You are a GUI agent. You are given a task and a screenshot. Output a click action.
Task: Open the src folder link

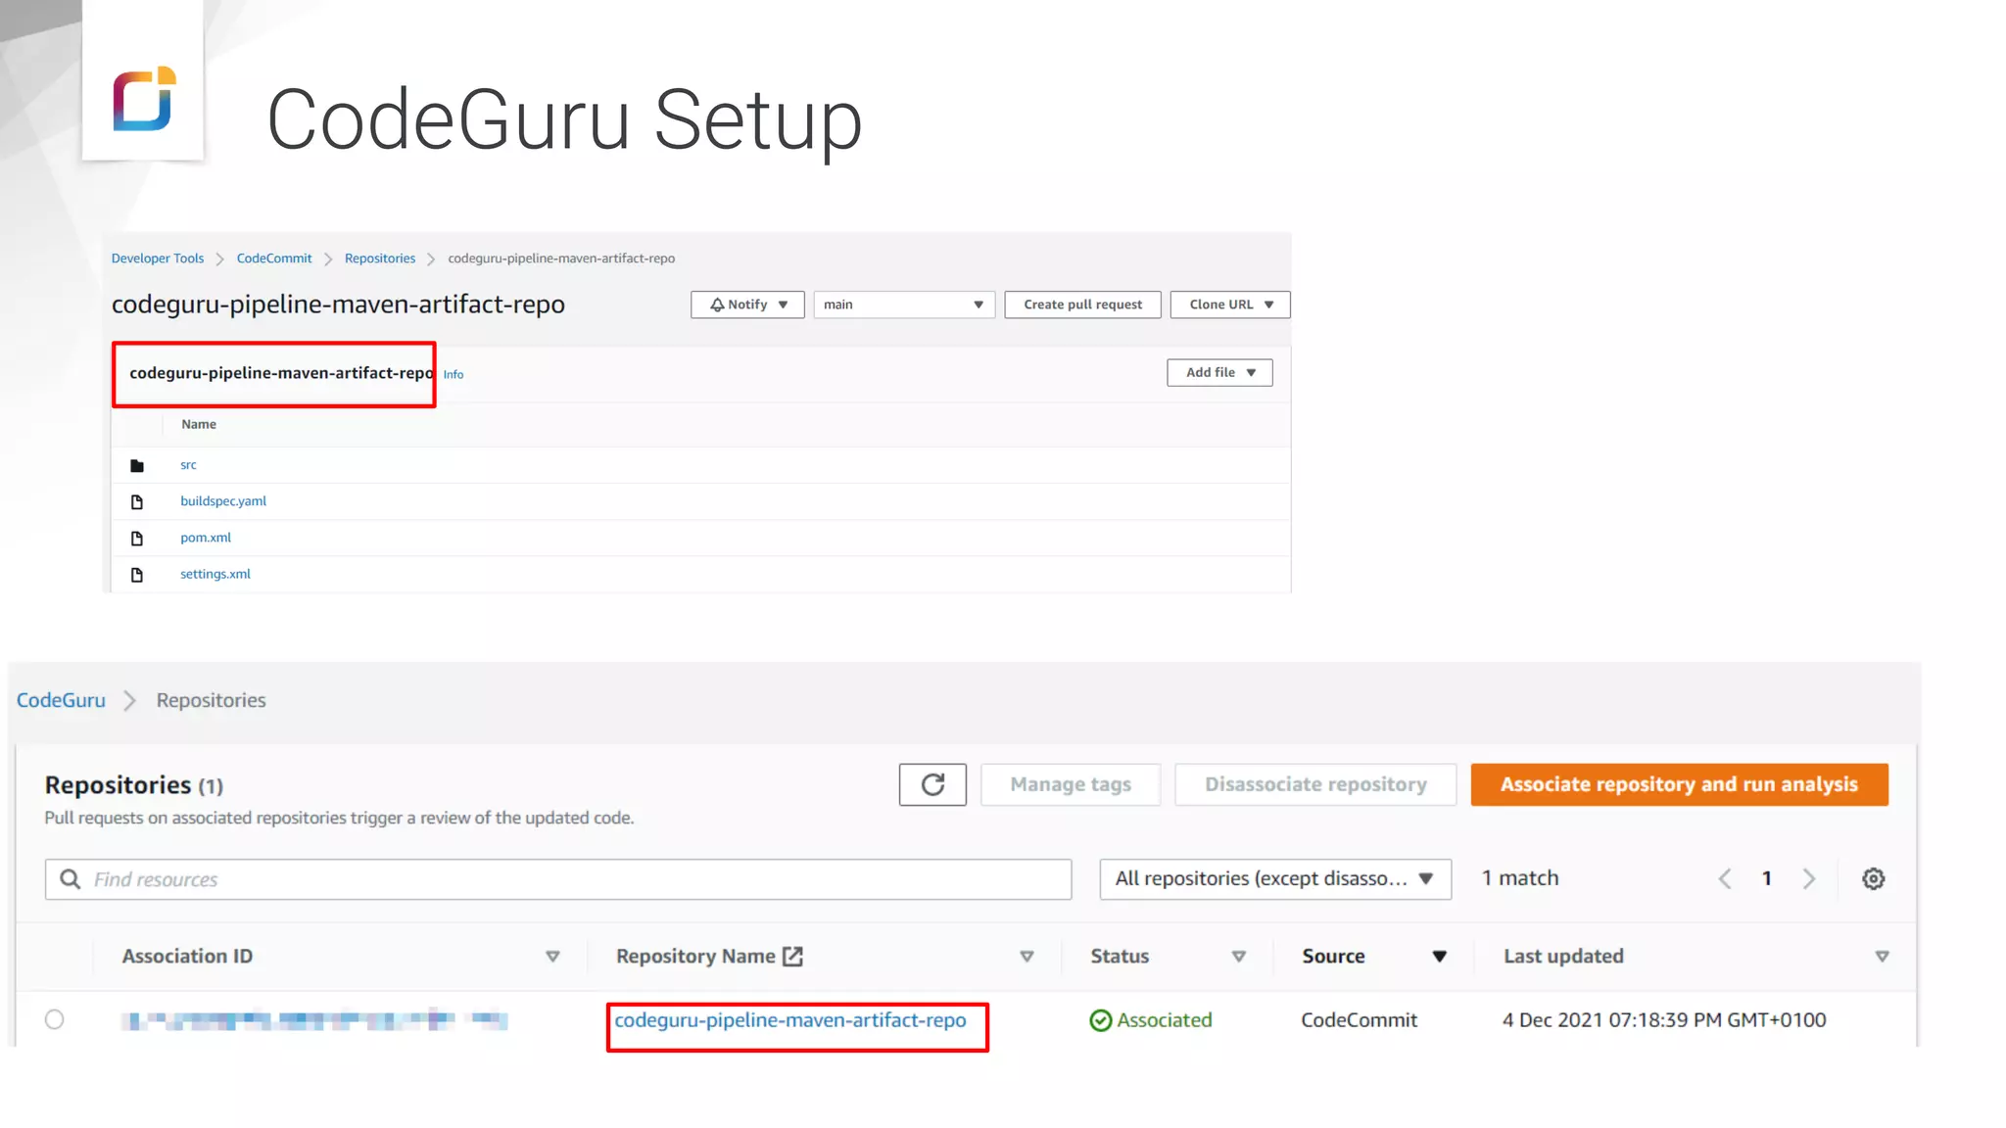pos(188,465)
